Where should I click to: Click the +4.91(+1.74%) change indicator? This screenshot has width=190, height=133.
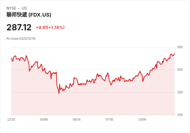point(50,27)
